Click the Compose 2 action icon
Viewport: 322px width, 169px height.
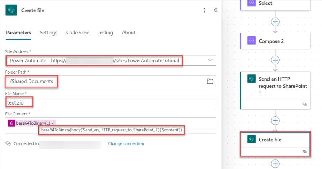coord(252,41)
